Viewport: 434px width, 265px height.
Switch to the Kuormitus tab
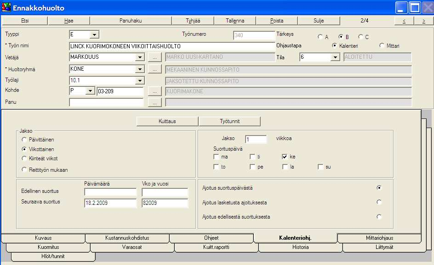click(48, 247)
